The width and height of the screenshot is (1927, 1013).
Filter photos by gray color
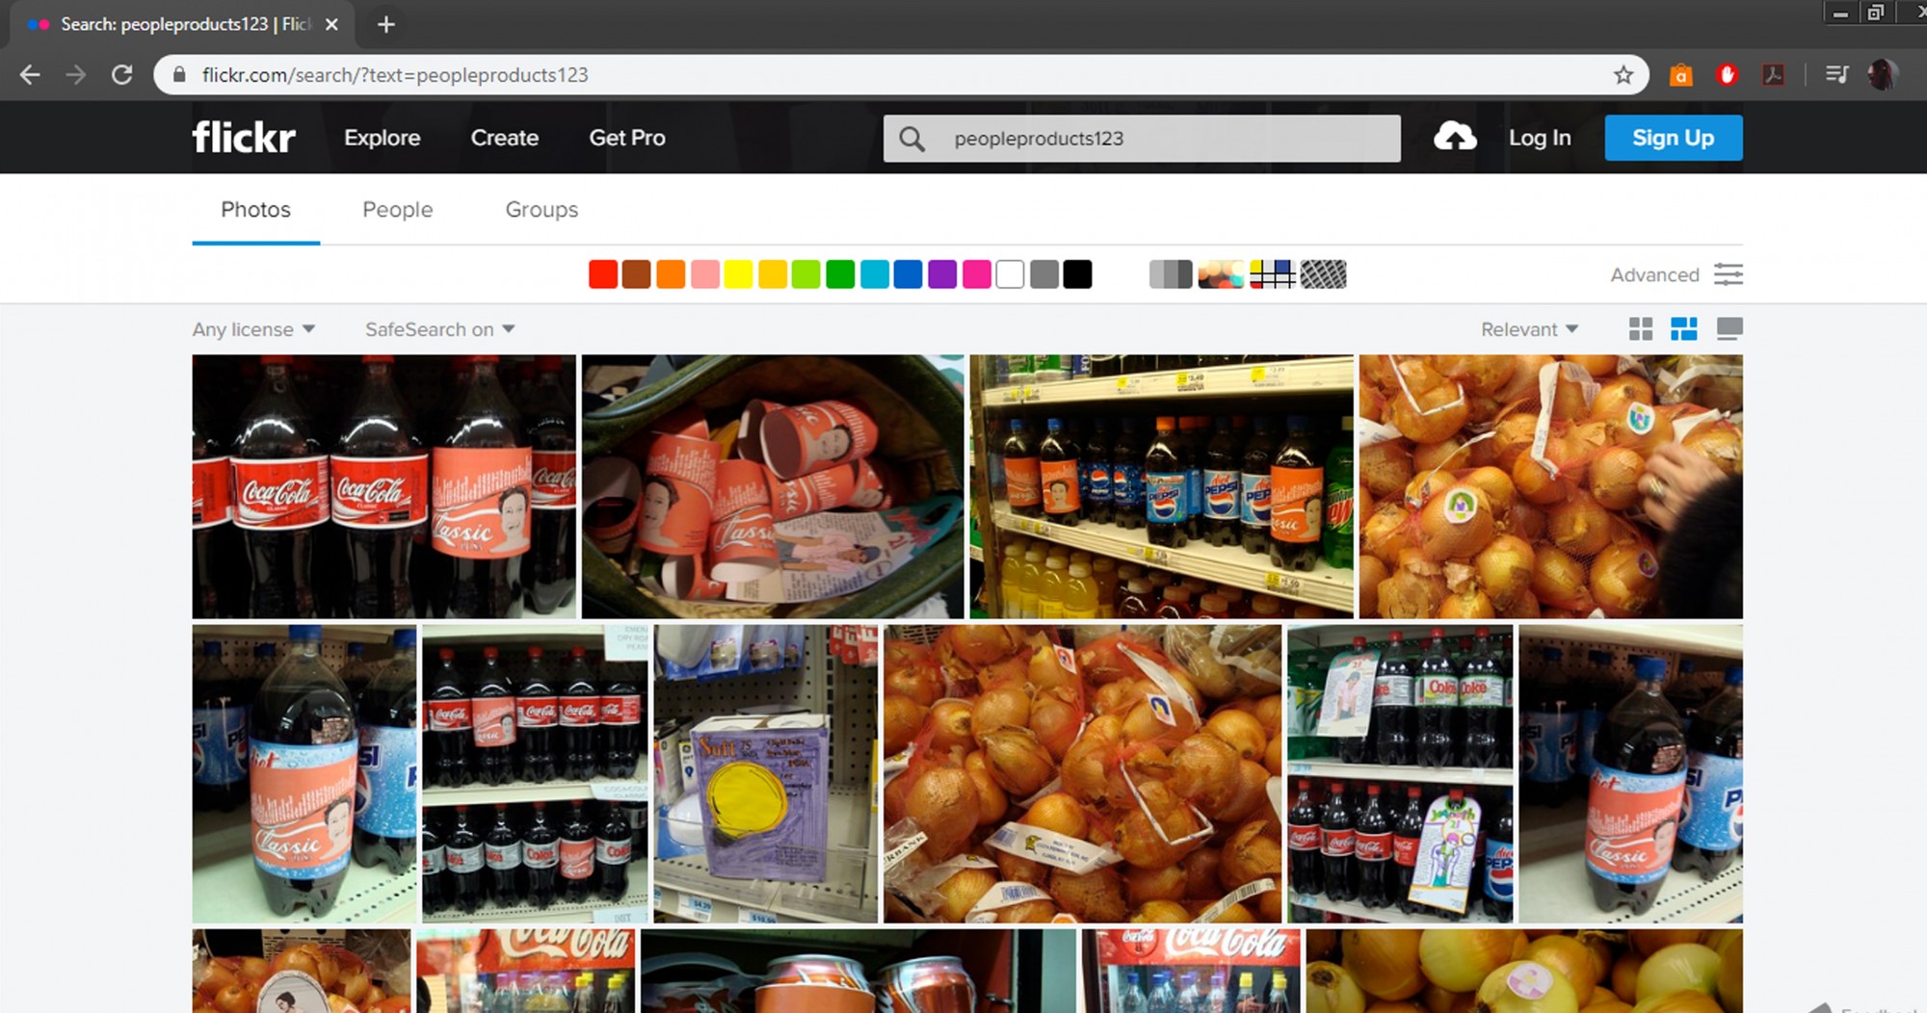coord(1043,274)
